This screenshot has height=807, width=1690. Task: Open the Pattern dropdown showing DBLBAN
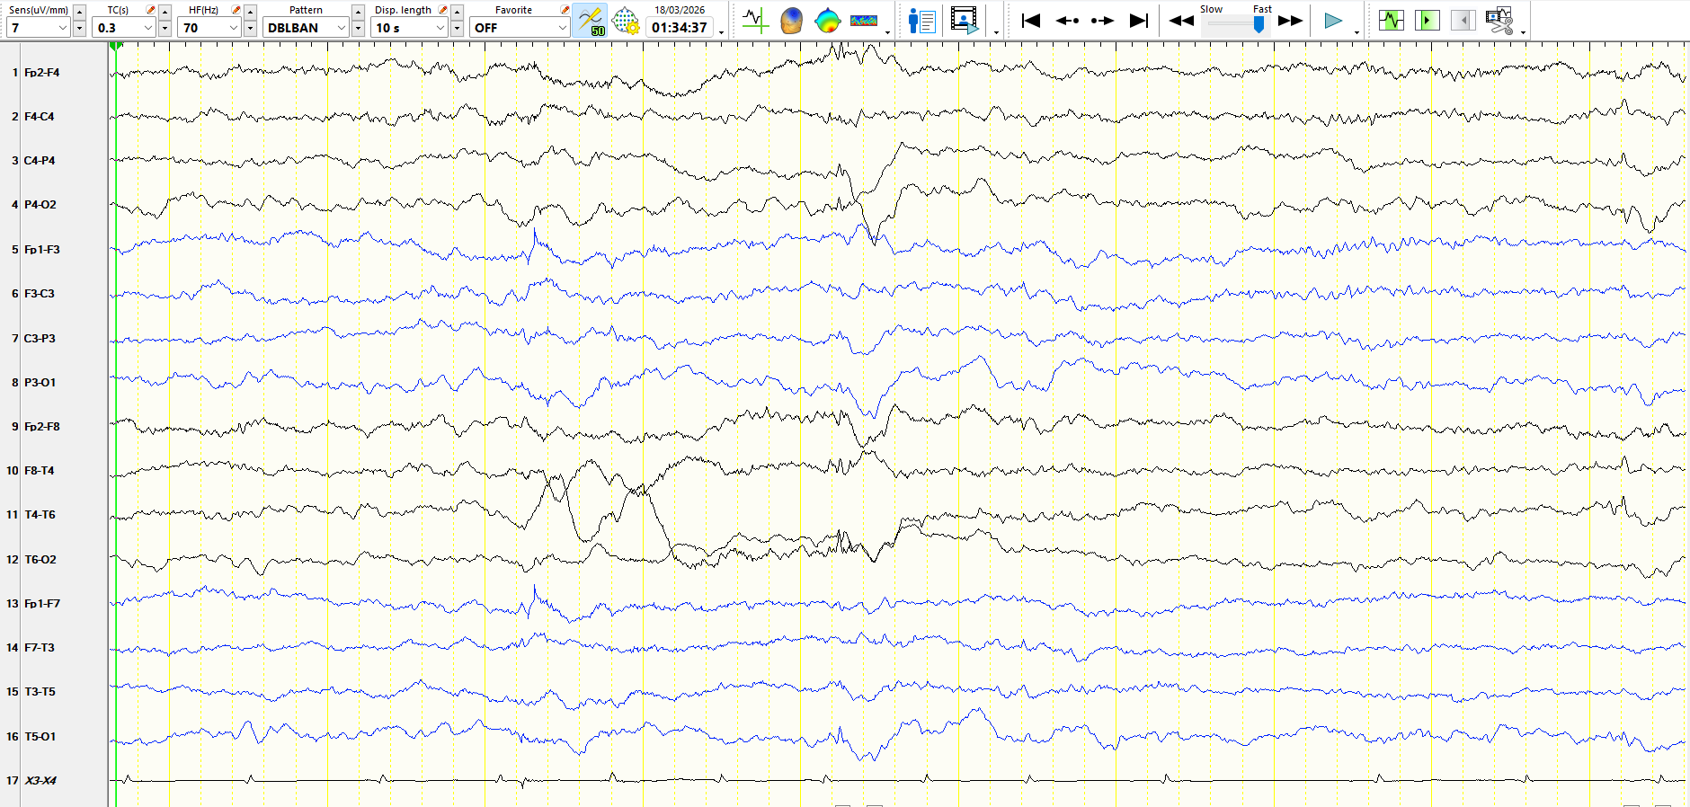click(306, 28)
